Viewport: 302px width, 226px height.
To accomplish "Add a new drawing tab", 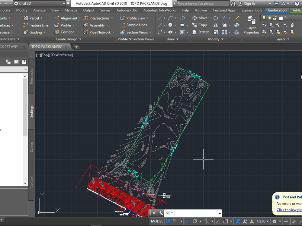I will point(76,47).
